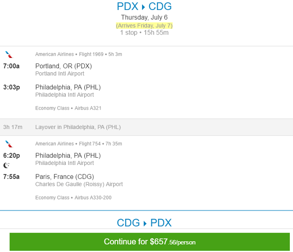Click Continue for $657.56/person button
The width and height of the screenshot is (293, 252).
[x=150, y=242]
